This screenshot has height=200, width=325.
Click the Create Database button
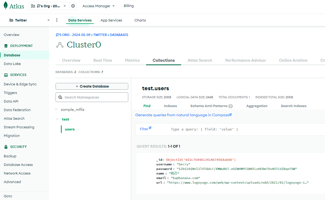click(x=92, y=86)
